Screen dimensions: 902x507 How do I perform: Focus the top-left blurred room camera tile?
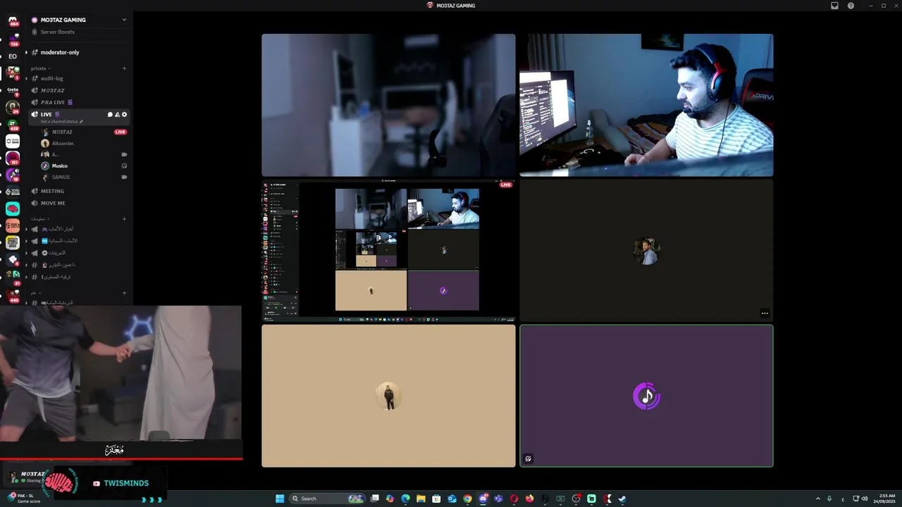tap(388, 105)
